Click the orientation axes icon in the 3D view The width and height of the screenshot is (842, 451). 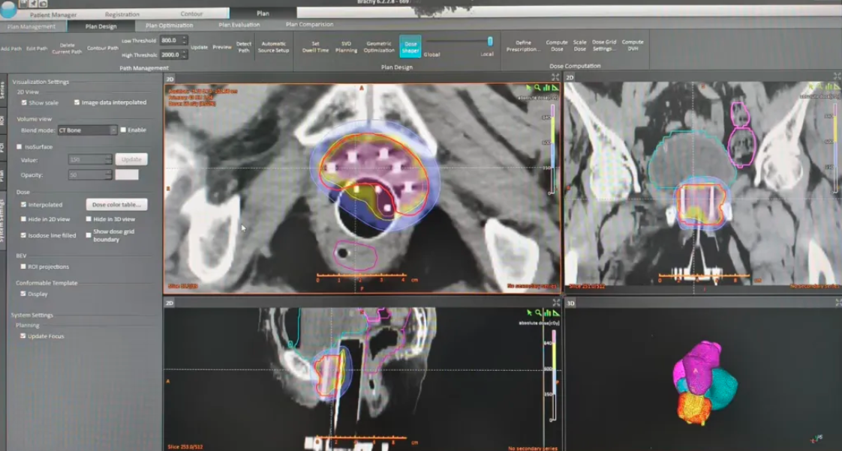point(816,439)
